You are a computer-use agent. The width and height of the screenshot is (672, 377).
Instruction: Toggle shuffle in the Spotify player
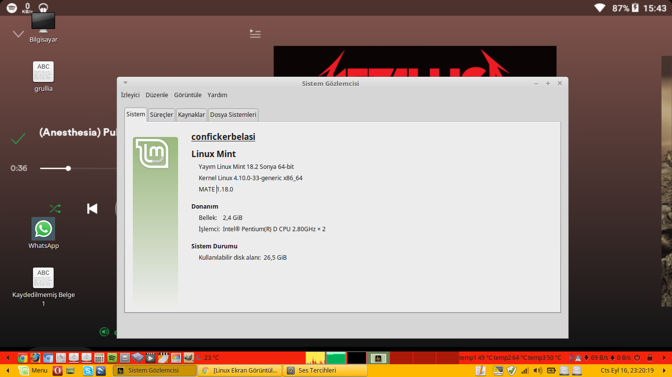coord(55,209)
